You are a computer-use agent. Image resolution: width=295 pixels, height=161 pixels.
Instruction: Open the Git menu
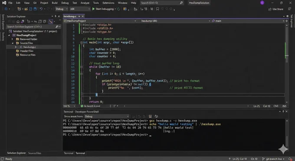[35, 3]
